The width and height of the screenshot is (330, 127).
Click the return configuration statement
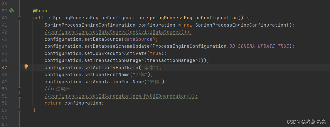coord(74,103)
